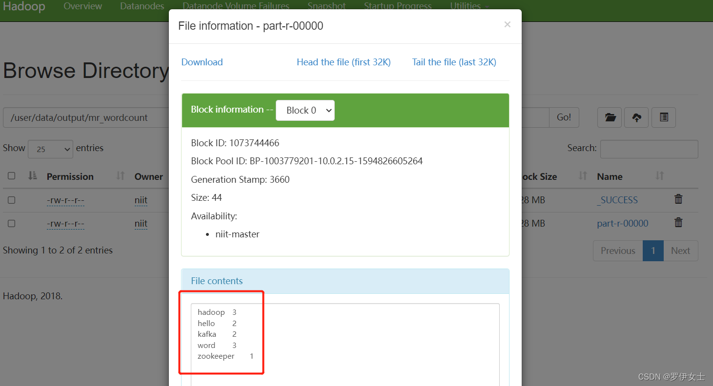Open the Block 0 dropdown selector

[305, 110]
